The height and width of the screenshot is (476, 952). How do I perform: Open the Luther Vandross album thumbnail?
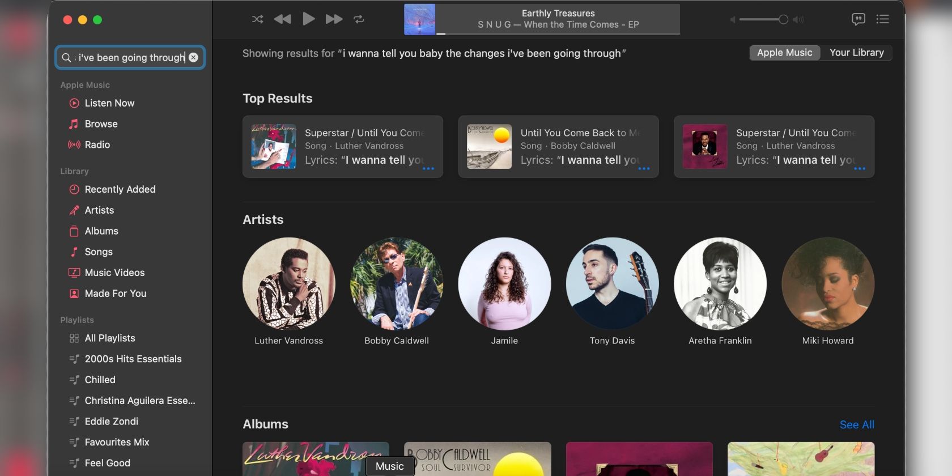click(x=316, y=459)
